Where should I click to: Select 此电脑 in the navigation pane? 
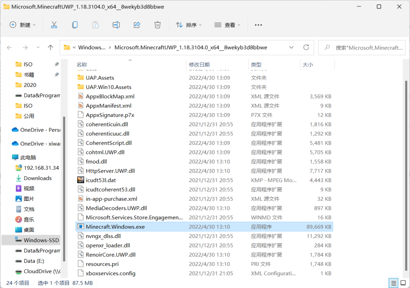point(28,157)
